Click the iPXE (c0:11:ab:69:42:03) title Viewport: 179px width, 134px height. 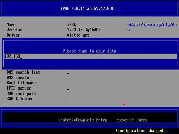[87, 9]
